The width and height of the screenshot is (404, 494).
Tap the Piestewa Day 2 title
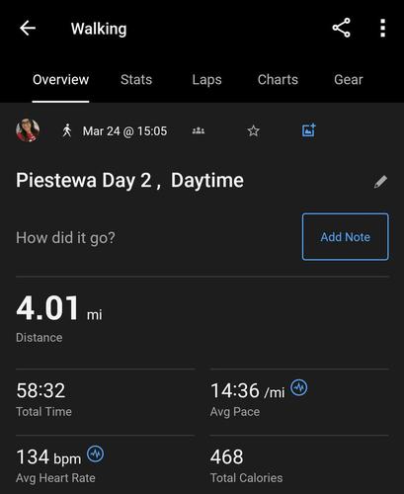click(129, 181)
